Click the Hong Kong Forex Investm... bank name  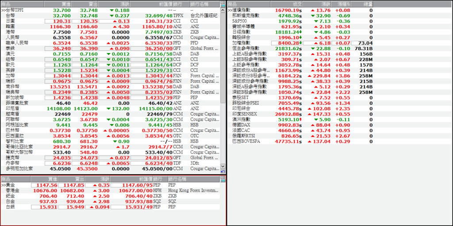194,191
